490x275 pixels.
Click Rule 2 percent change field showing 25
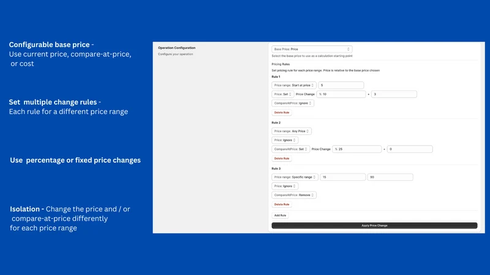coord(357,149)
